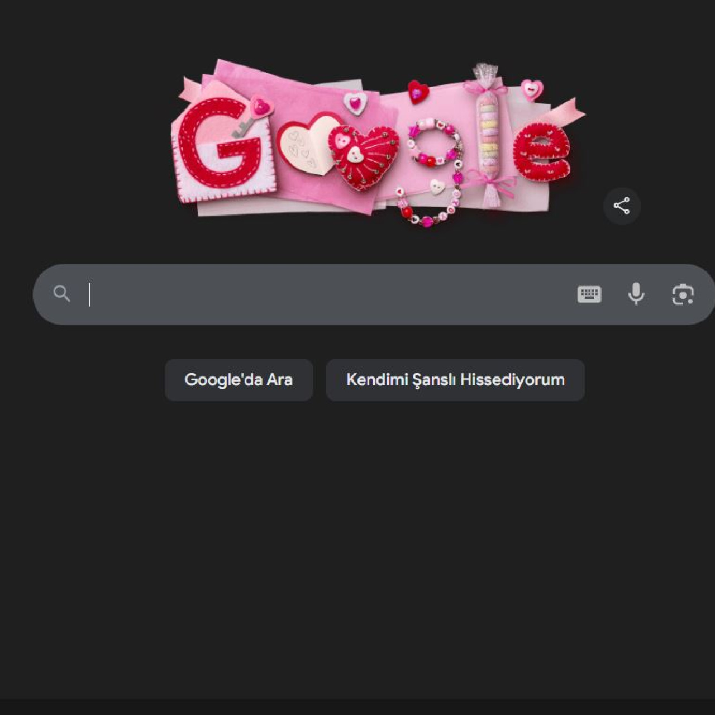
Task: Click the red stitched heart with buttons
Action: 363,156
